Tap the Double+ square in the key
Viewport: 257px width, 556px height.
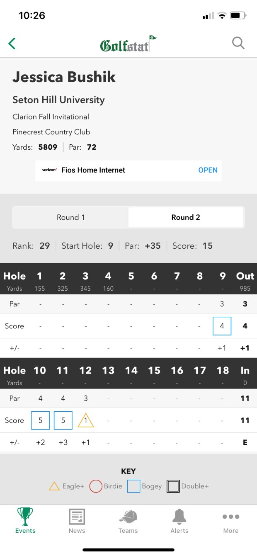[x=173, y=486]
